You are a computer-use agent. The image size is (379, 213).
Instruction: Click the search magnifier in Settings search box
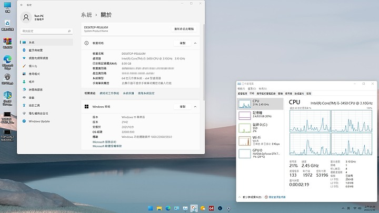[69, 31]
